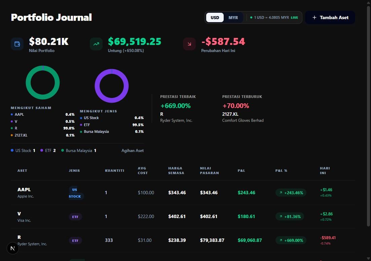The width and height of the screenshot is (371, 261).
Task: Click the $343.46 Harga Semasa cell
Action: 177,193
